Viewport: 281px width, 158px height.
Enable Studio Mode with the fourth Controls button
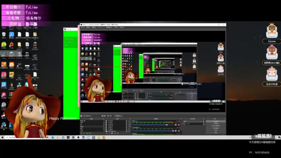coord(216,128)
